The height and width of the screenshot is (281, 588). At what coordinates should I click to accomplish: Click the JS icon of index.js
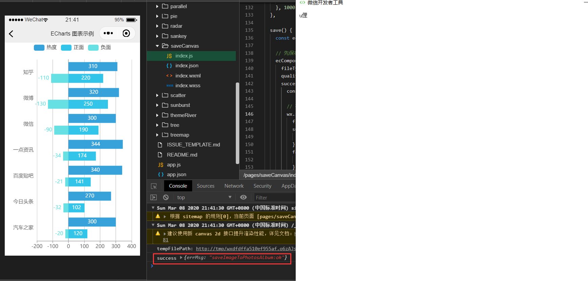tap(169, 56)
